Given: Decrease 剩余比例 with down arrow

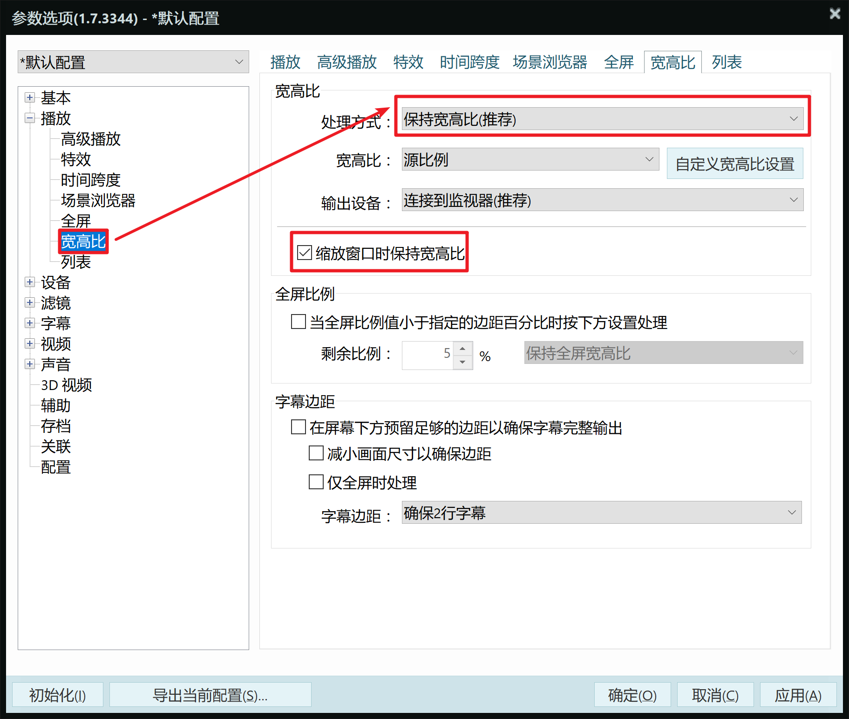Looking at the screenshot, I should coord(462,362).
